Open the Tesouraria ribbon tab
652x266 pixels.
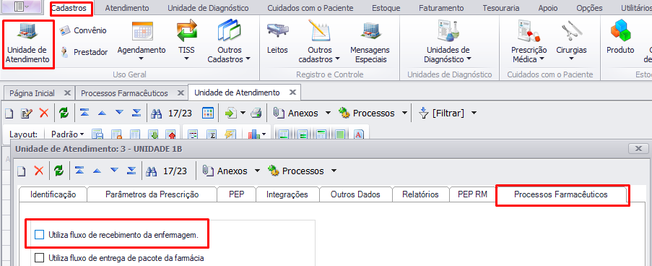(x=501, y=8)
